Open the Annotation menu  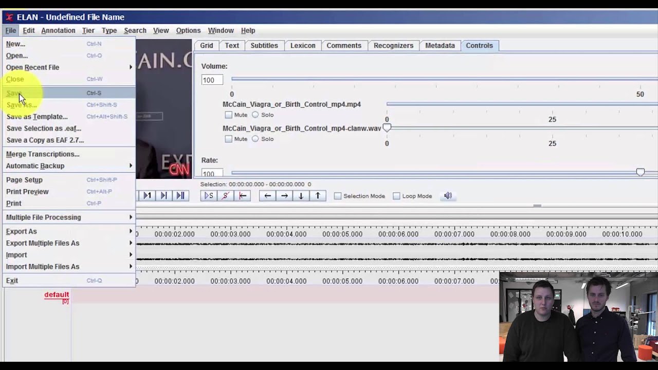pyautogui.click(x=58, y=30)
